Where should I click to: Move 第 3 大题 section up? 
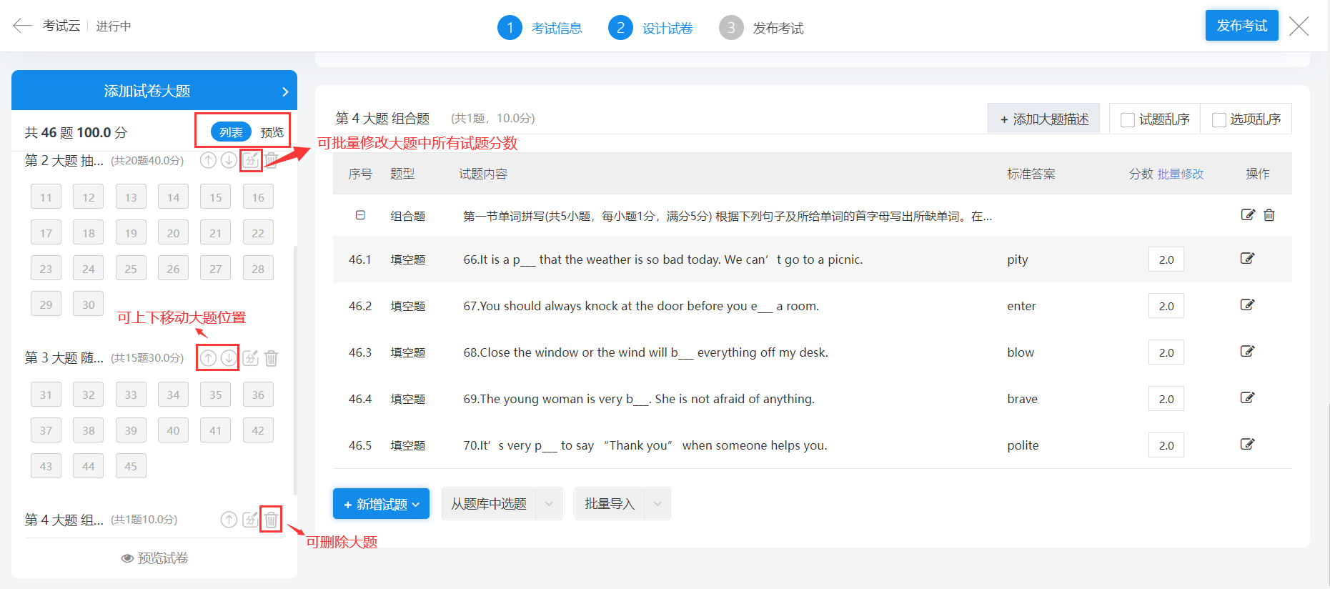tap(208, 358)
